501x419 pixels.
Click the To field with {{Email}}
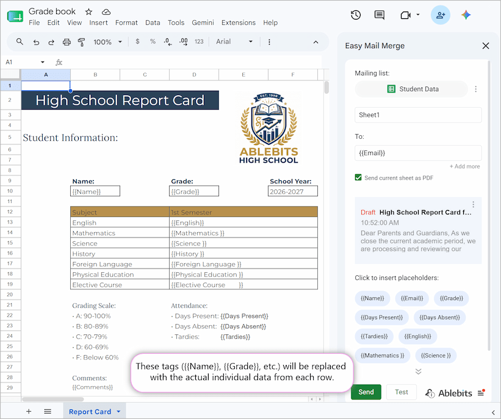point(418,153)
